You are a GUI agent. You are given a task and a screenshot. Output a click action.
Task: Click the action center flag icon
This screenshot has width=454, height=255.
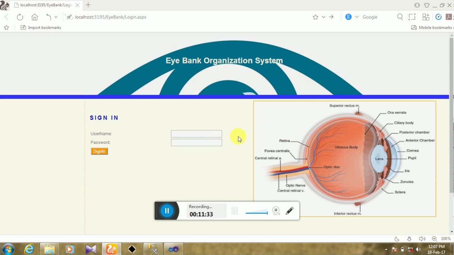click(394, 249)
